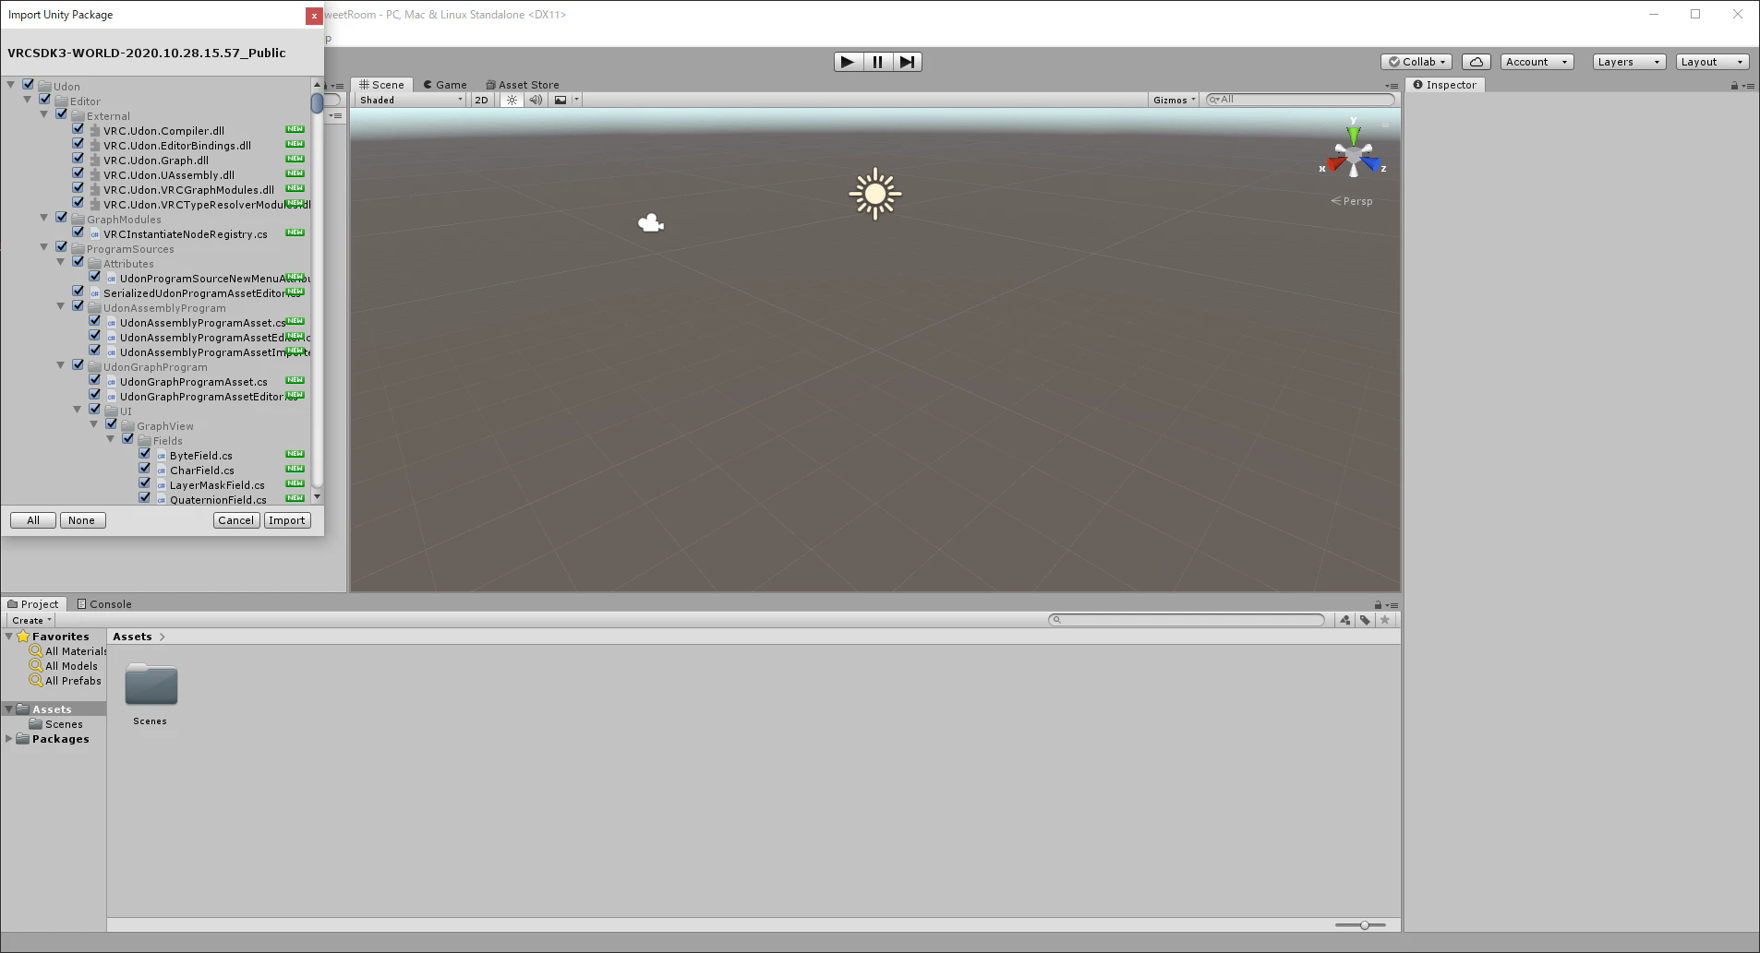The height and width of the screenshot is (953, 1760).
Task: Open the Shaded draw mode dropdown
Action: pos(411,100)
